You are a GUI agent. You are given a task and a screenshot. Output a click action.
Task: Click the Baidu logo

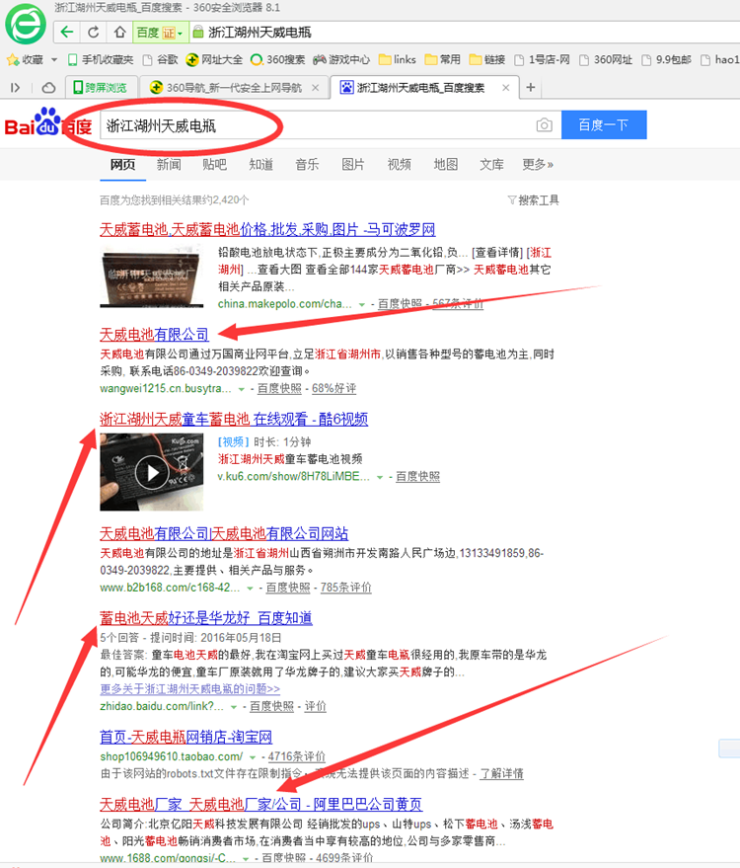[x=48, y=122]
